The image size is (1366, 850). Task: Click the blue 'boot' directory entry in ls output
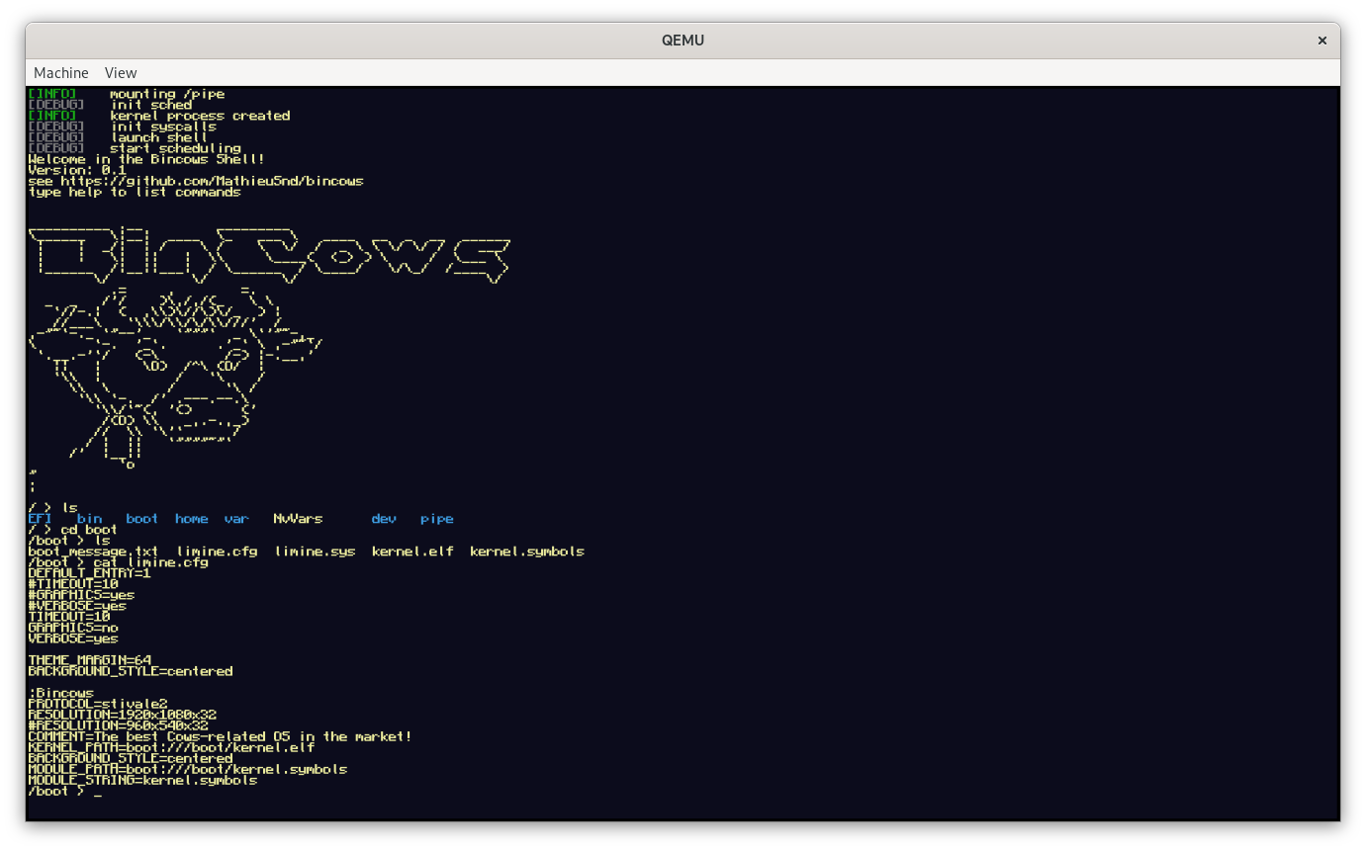(142, 519)
